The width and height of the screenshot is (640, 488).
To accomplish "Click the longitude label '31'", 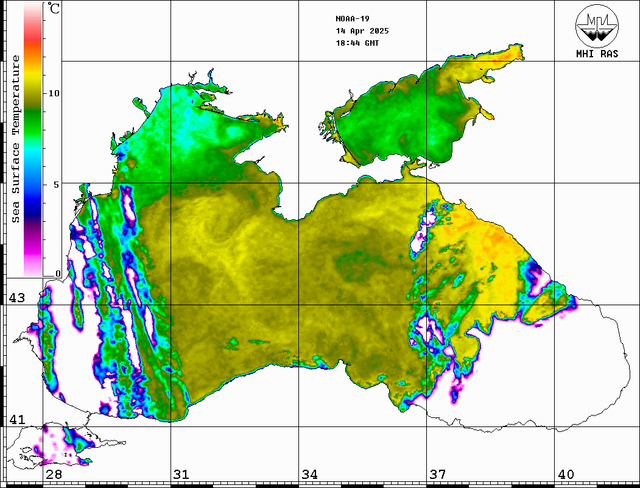I will coord(181,474).
